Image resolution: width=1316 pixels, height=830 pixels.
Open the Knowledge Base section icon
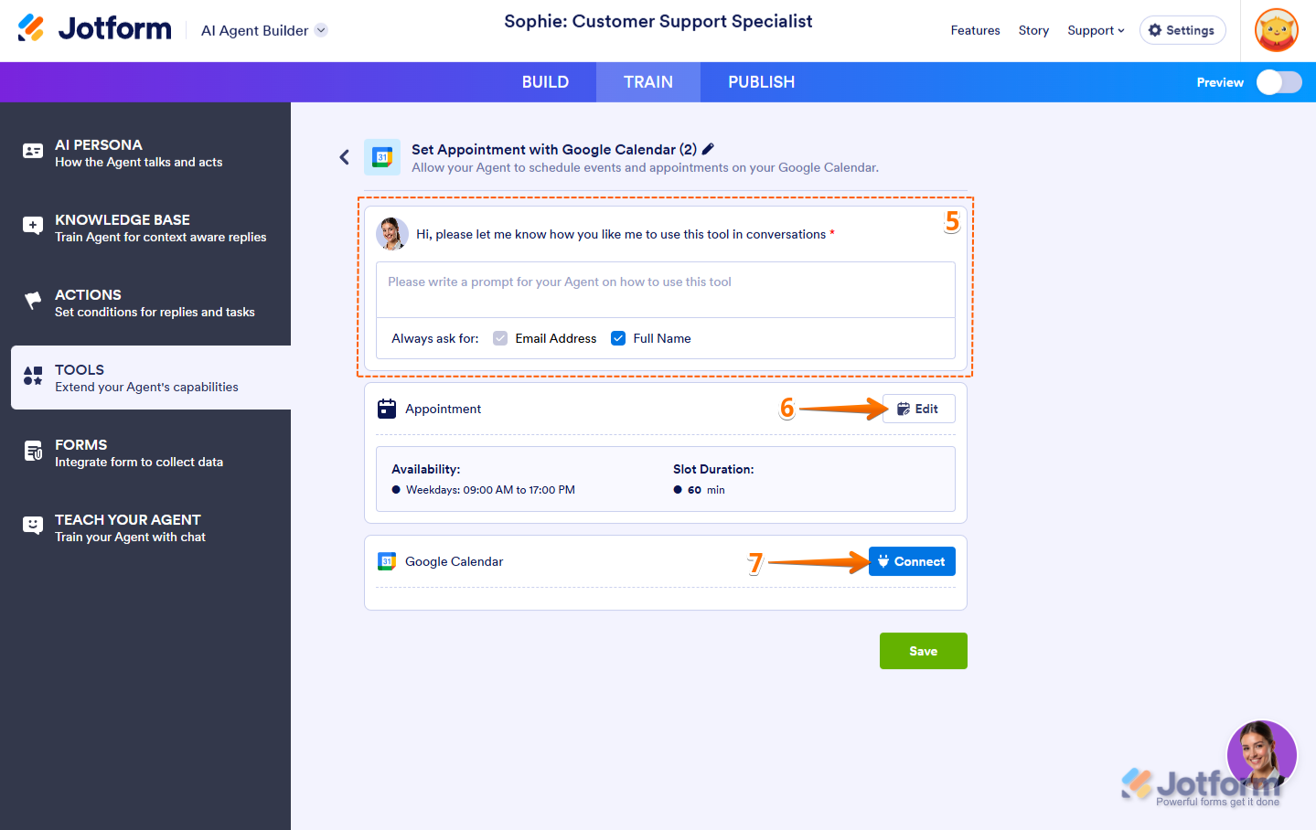33,227
